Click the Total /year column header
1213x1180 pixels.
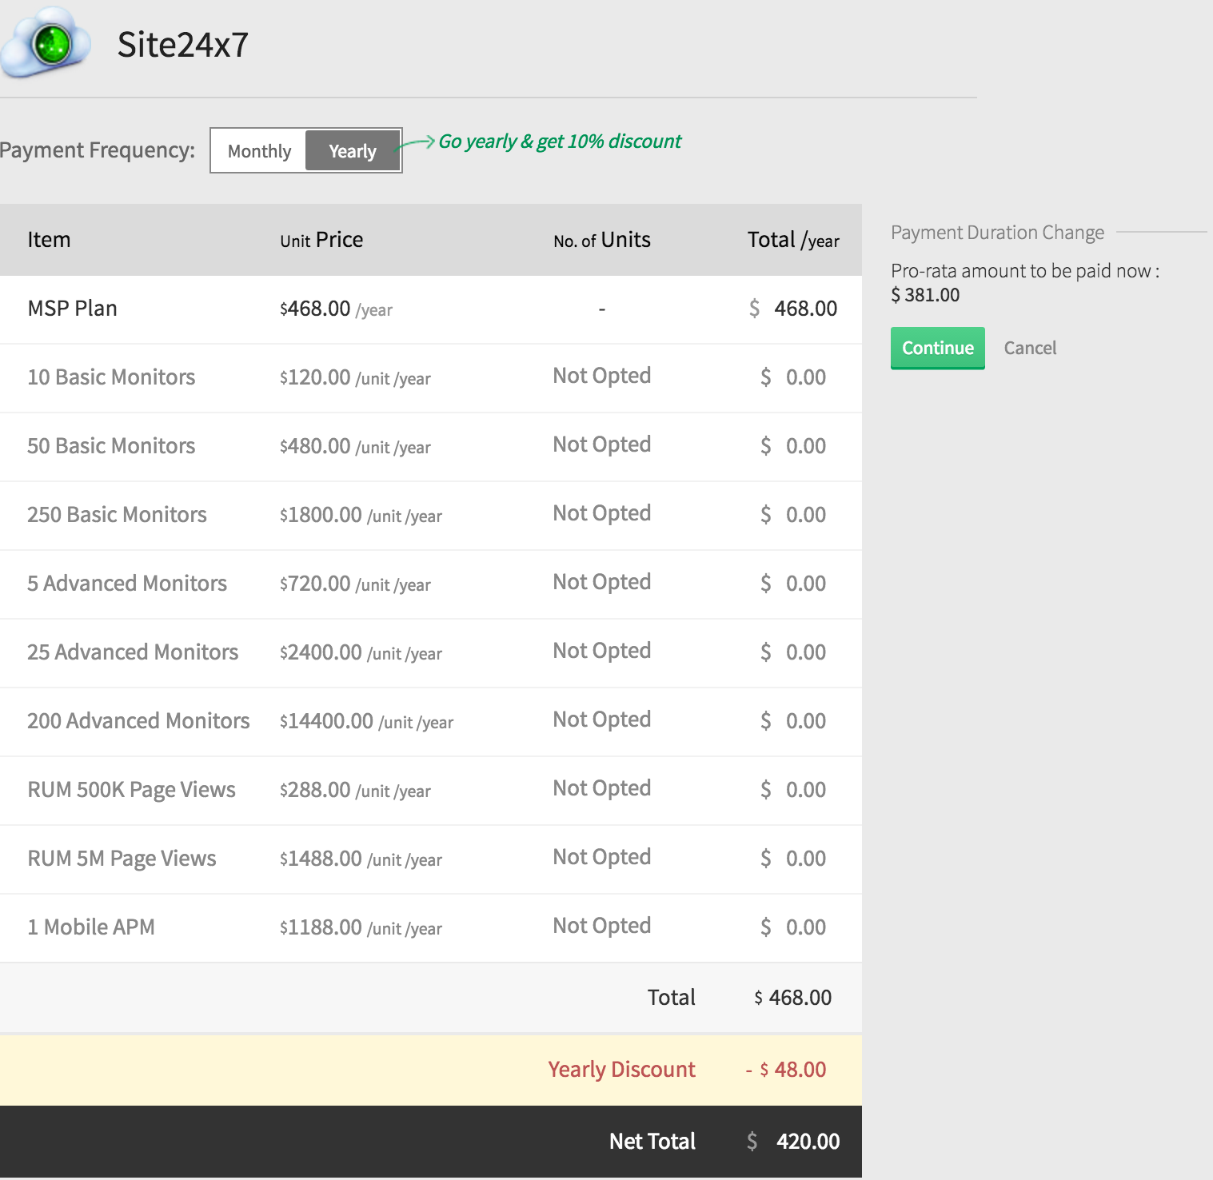click(x=792, y=239)
